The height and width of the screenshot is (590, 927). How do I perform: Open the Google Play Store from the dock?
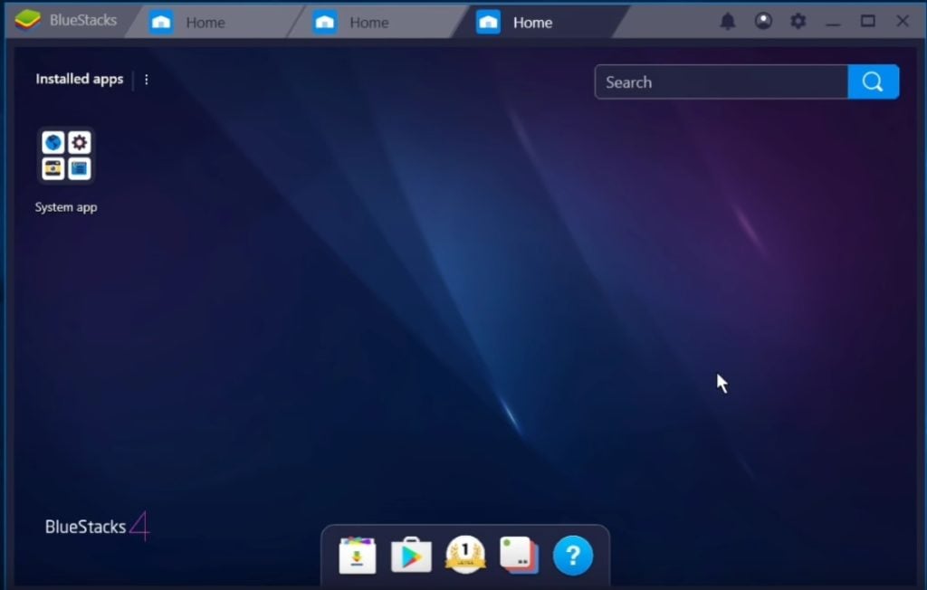(x=409, y=555)
